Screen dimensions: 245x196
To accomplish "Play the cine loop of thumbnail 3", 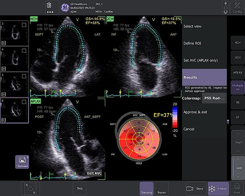I will [x=4, y=43].
